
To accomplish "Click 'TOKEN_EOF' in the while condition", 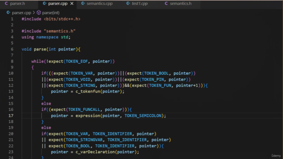I will (x=76, y=61).
